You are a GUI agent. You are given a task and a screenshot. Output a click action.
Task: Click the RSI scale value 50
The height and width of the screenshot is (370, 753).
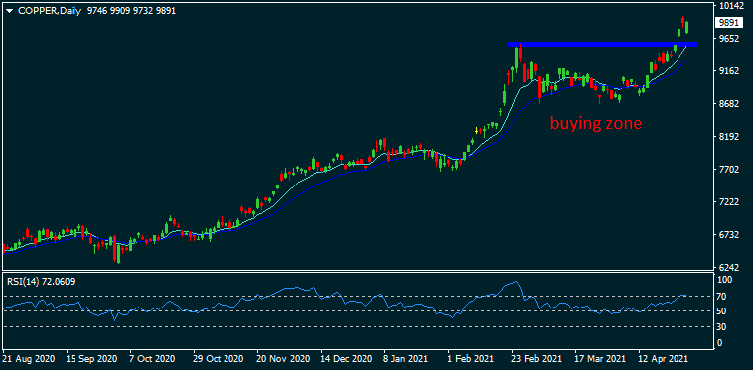click(x=721, y=311)
